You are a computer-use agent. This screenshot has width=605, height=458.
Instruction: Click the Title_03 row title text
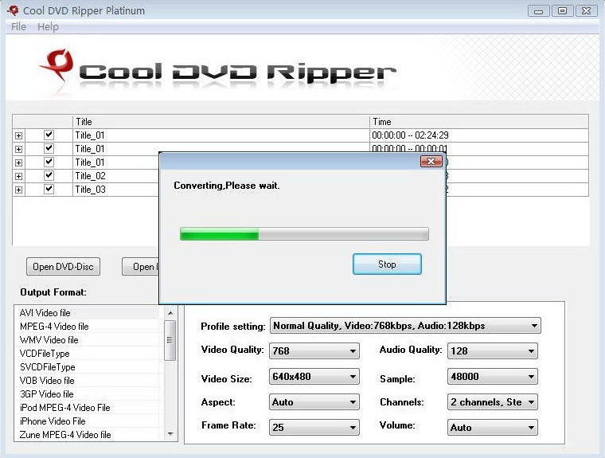pyautogui.click(x=90, y=190)
